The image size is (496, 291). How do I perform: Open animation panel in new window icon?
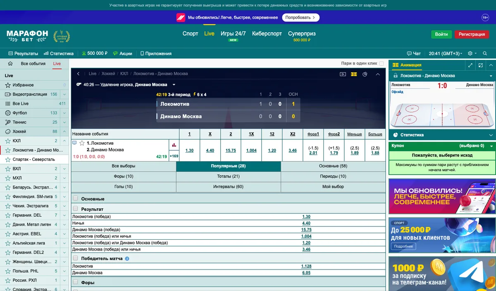pos(481,65)
